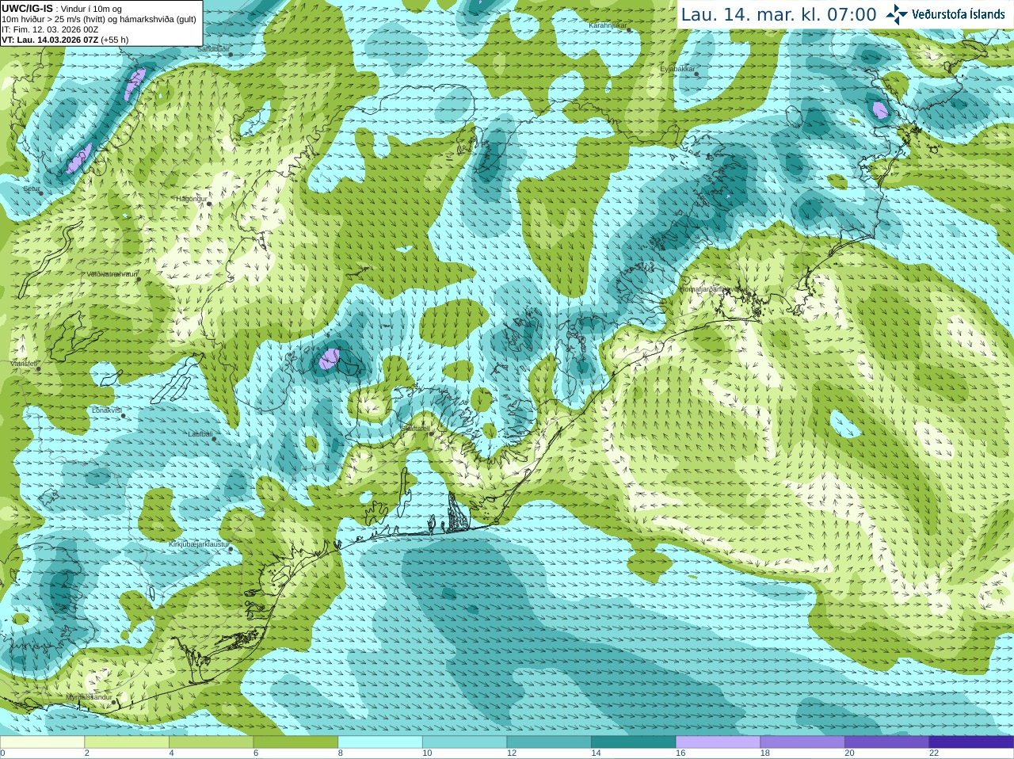Click the '10m hviður > 25 m/s' legend line

coord(99,19)
